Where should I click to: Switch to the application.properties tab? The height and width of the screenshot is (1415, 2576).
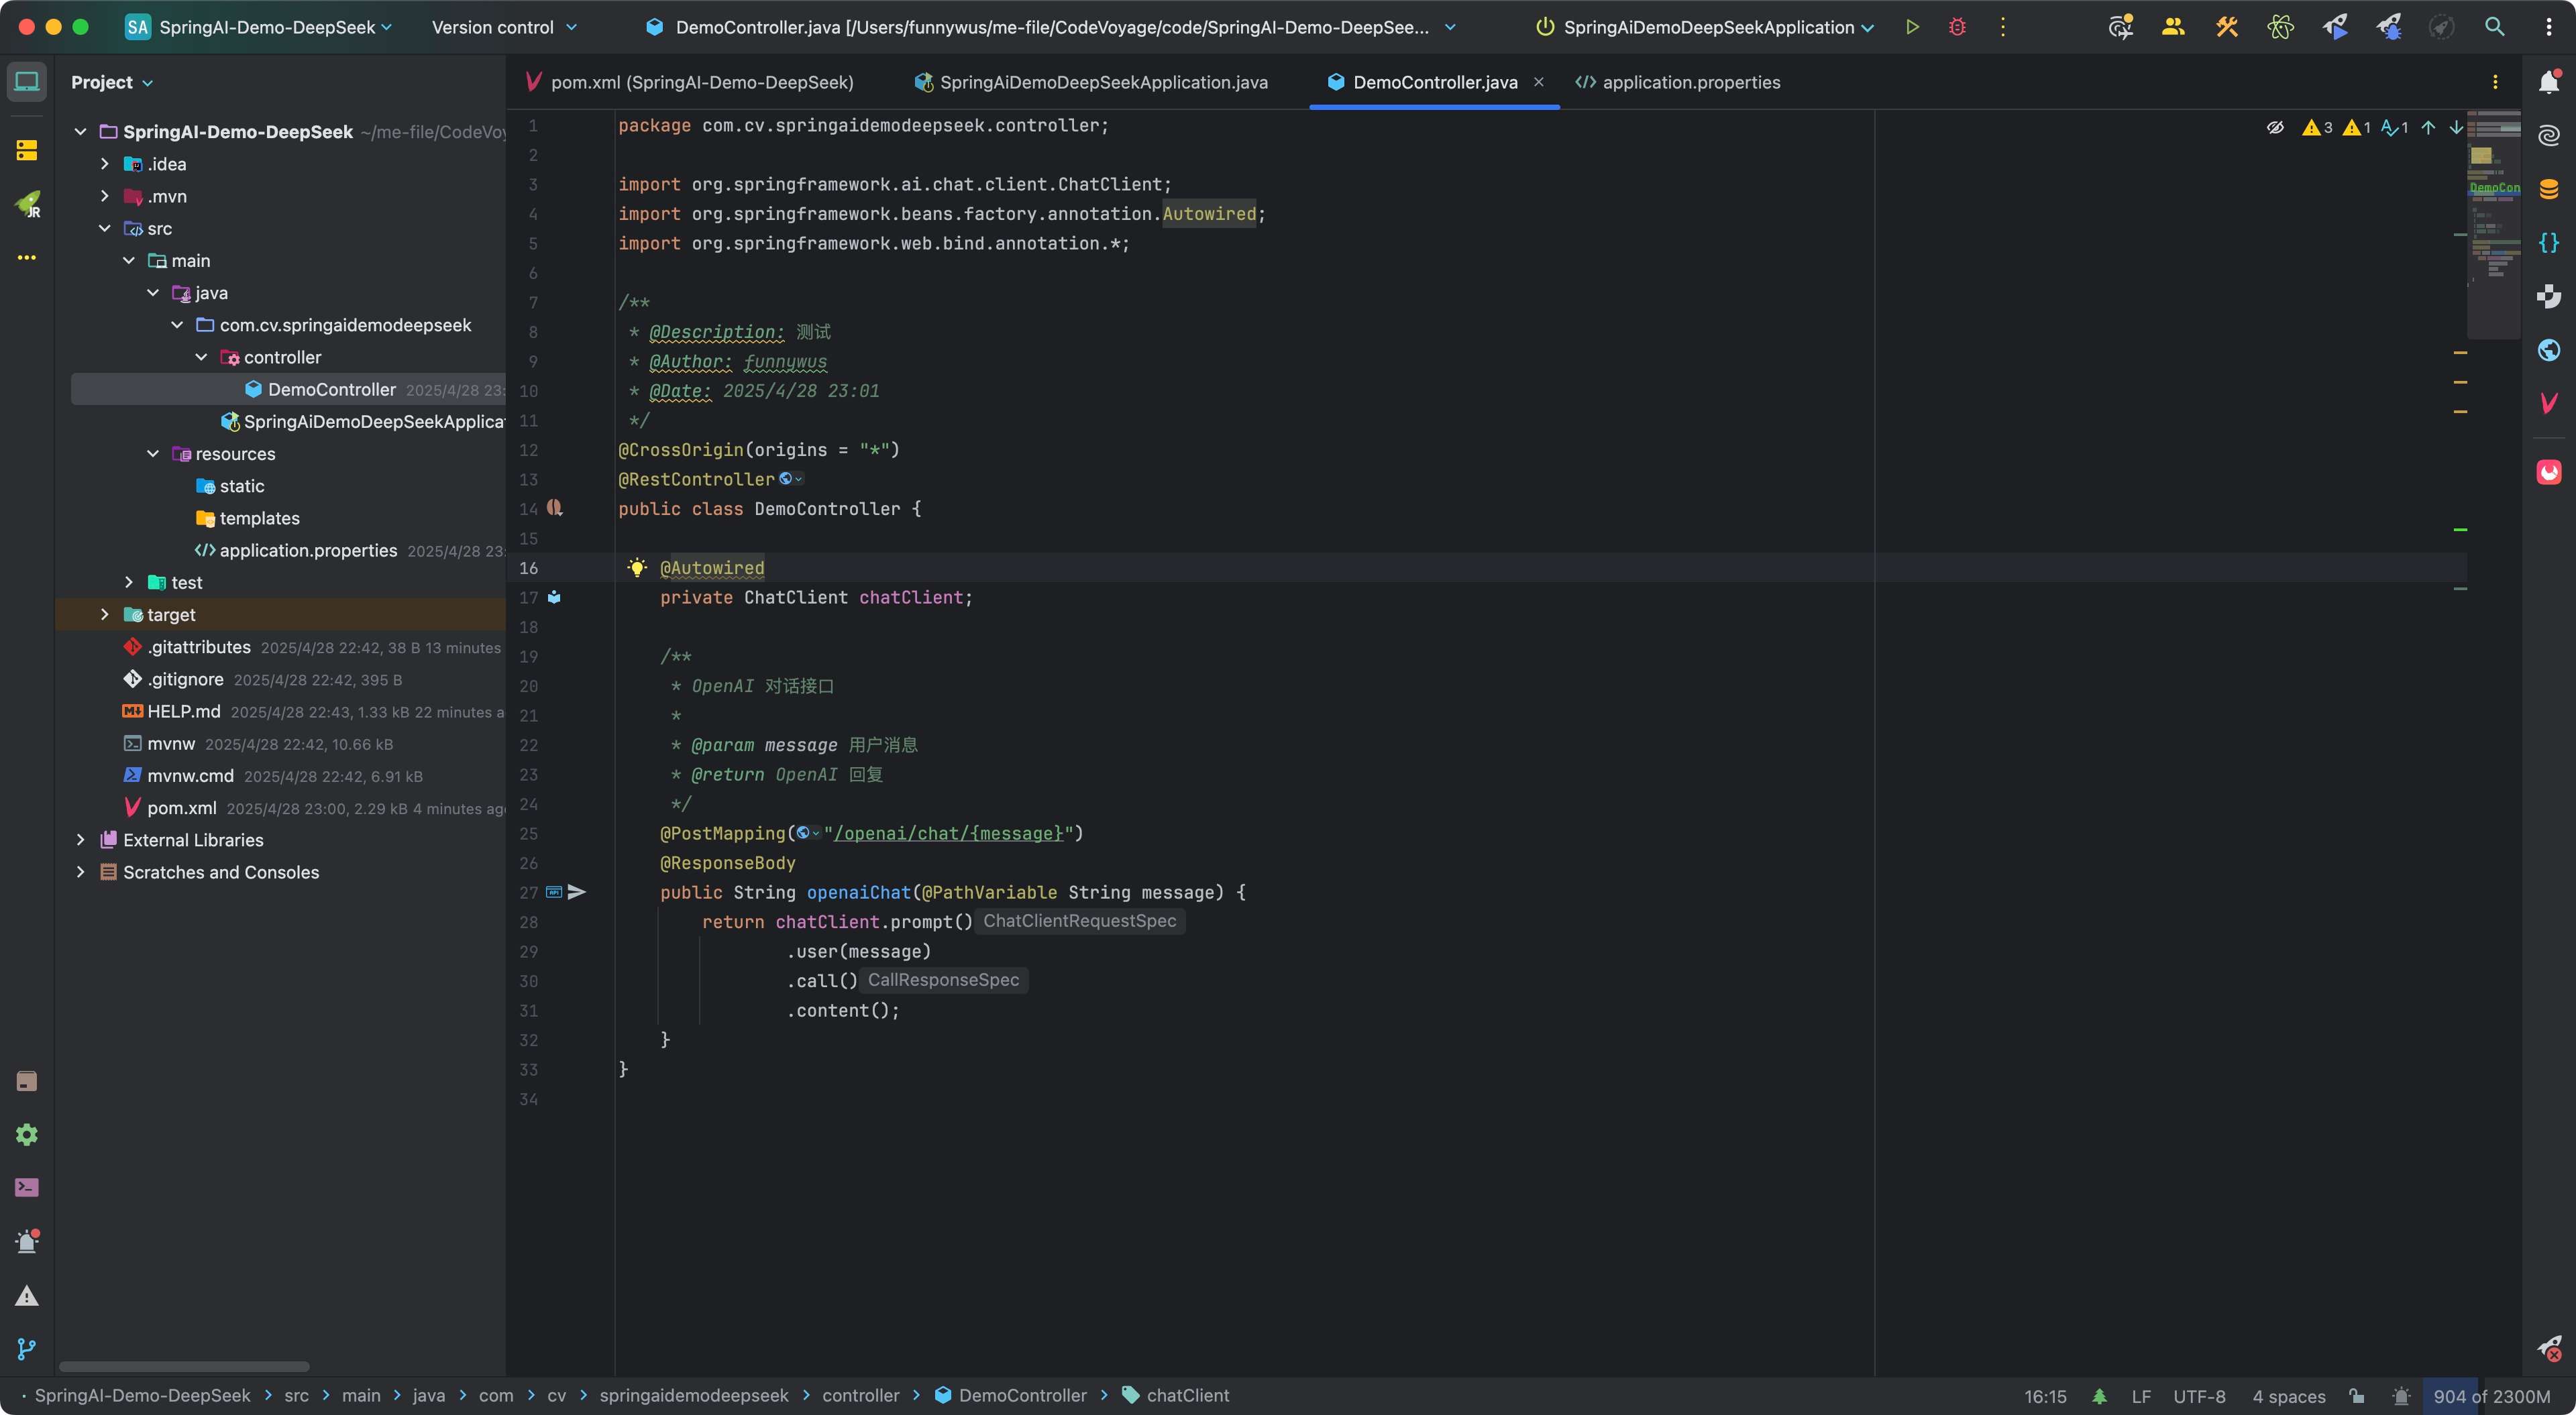point(1690,82)
